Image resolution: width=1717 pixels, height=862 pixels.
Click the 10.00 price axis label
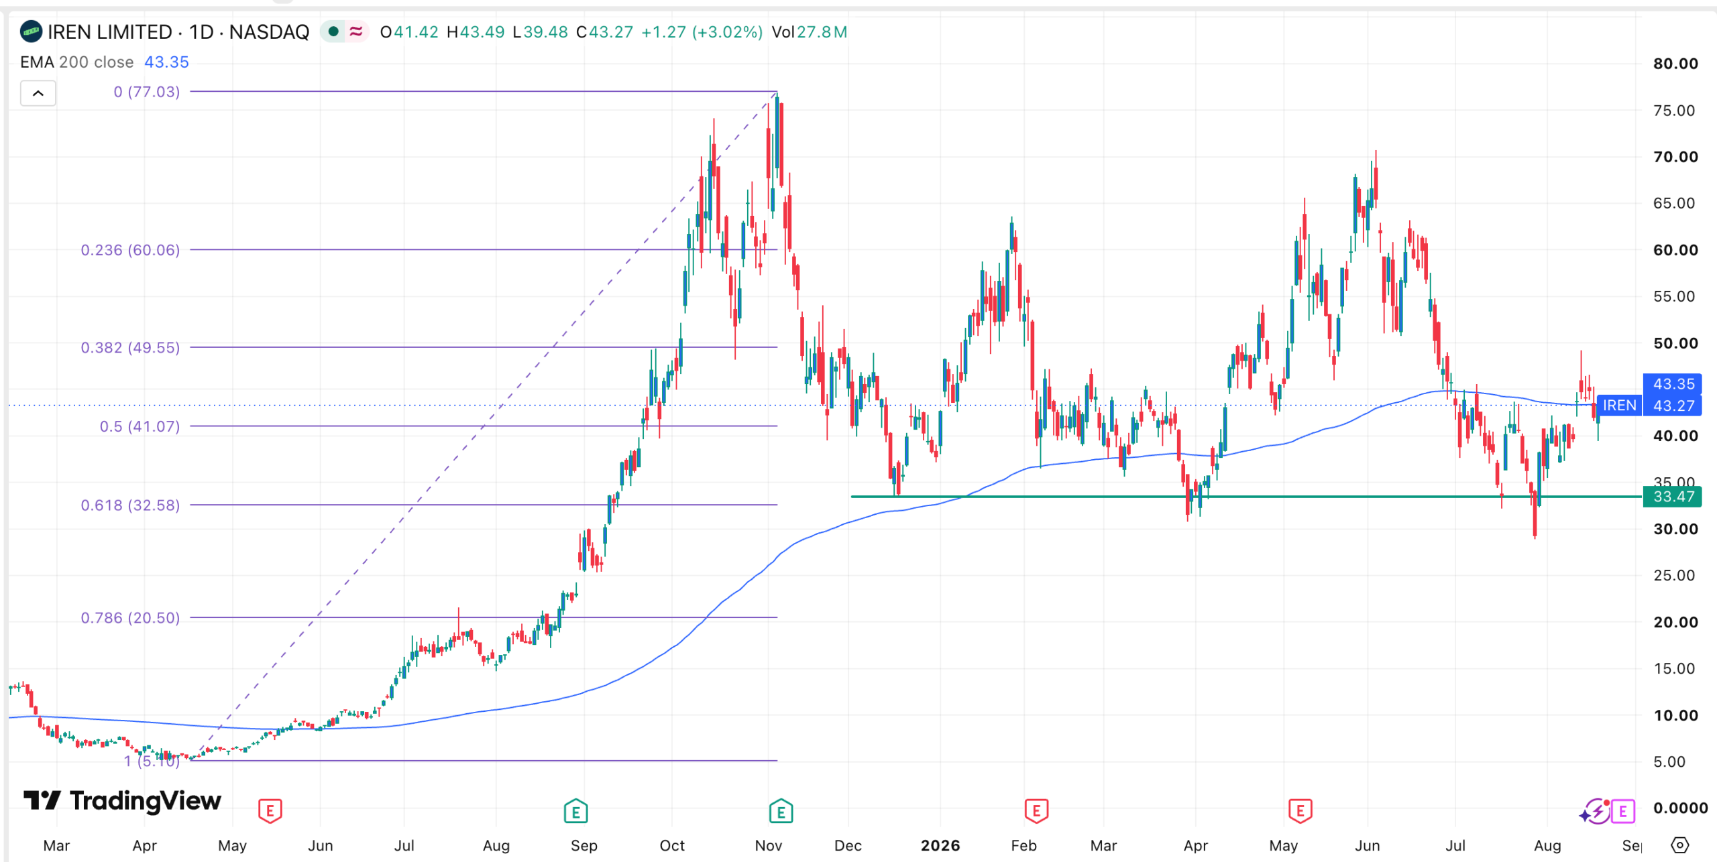point(1675,715)
